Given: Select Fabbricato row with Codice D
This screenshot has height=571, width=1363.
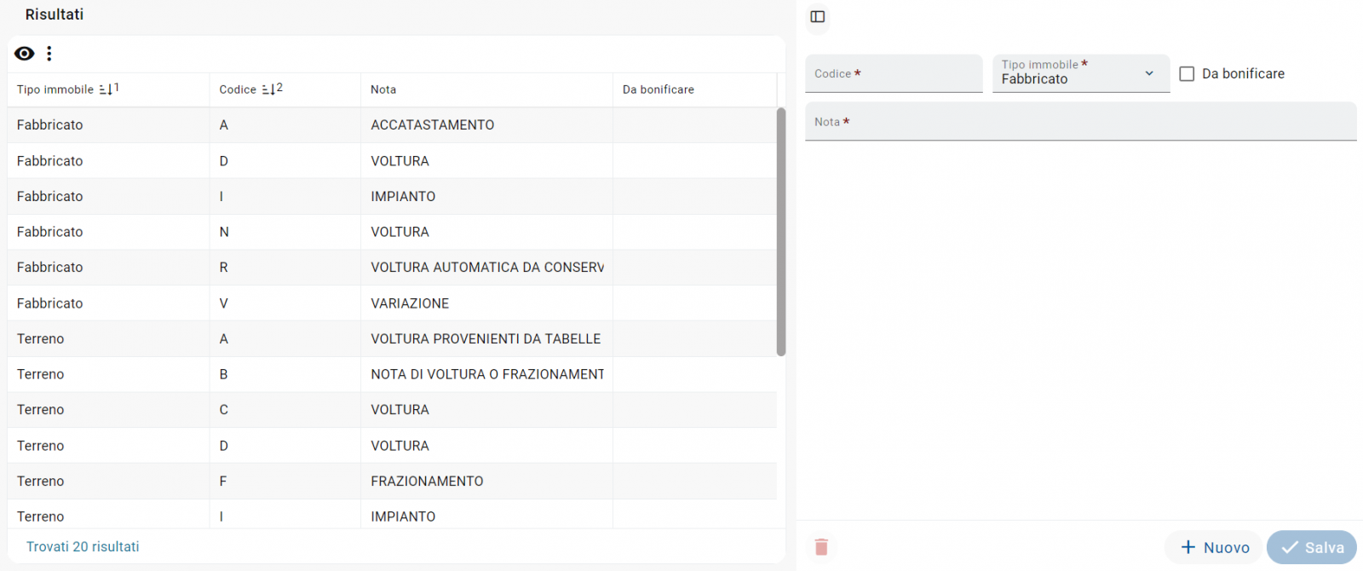Looking at the screenshot, I should tap(392, 161).
